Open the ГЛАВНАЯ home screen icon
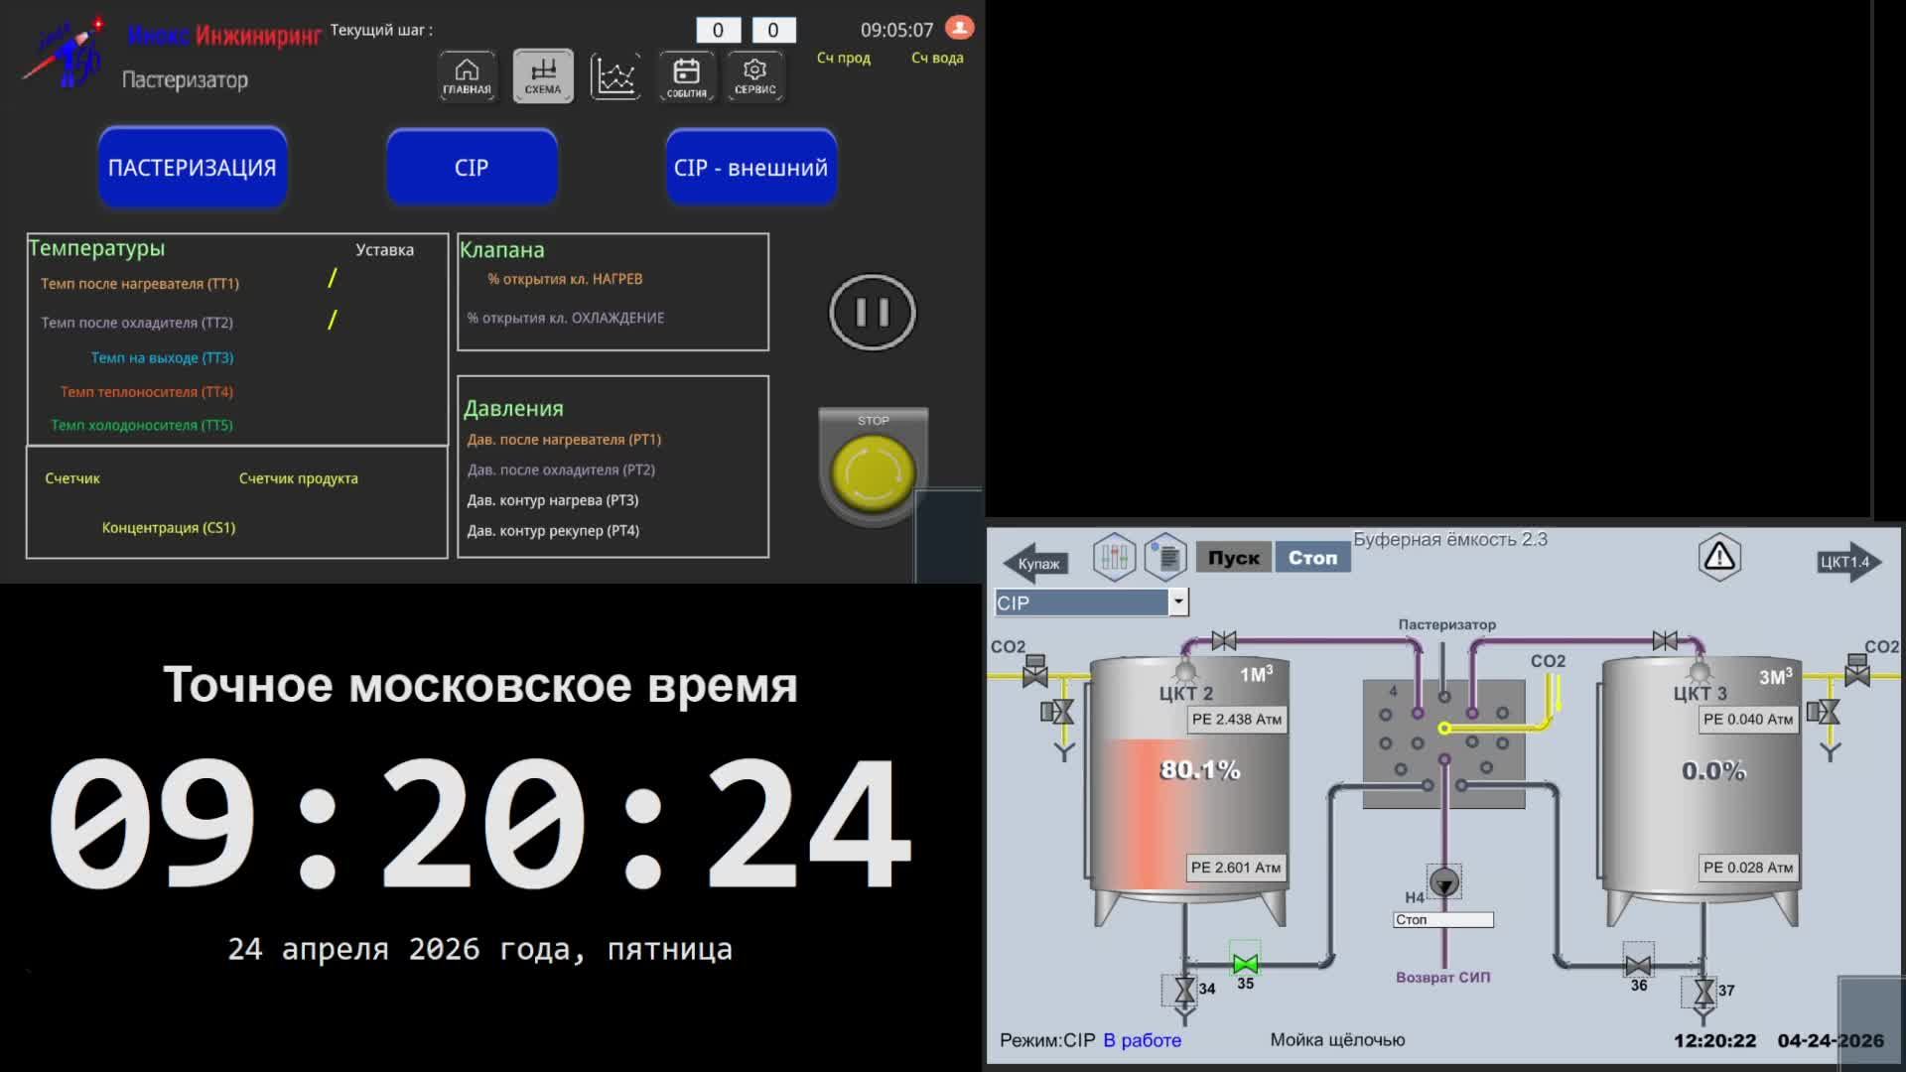The height and width of the screenshot is (1072, 1906). [x=465, y=74]
